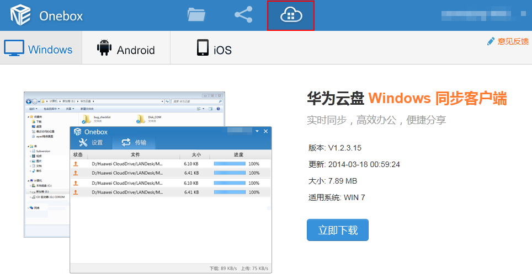Open the 意见反馈 feedback link

tap(508, 41)
